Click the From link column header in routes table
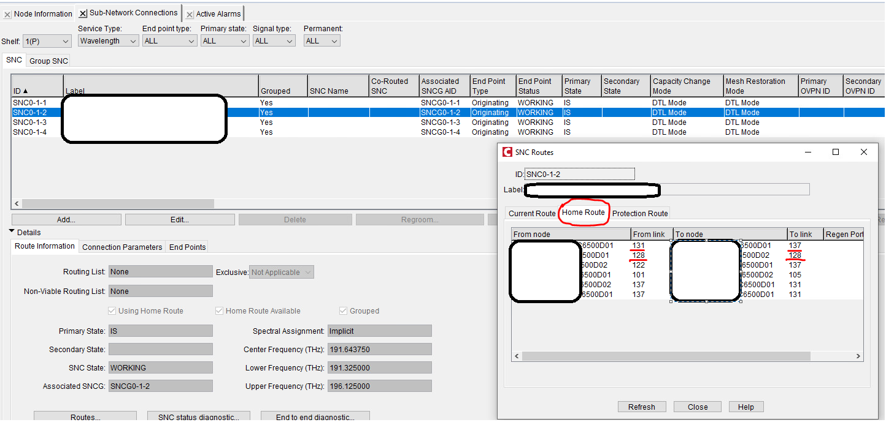The height and width of the screenshot is (425, 886). [x=652, y=234]
